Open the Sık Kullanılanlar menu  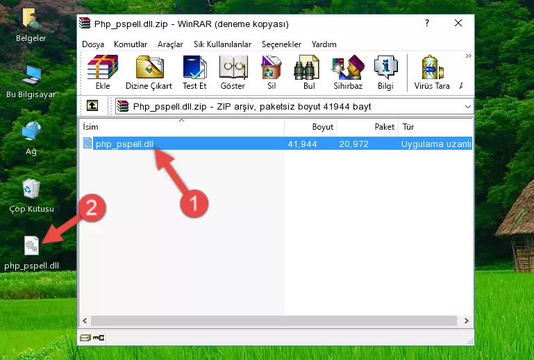coord(222,44)
